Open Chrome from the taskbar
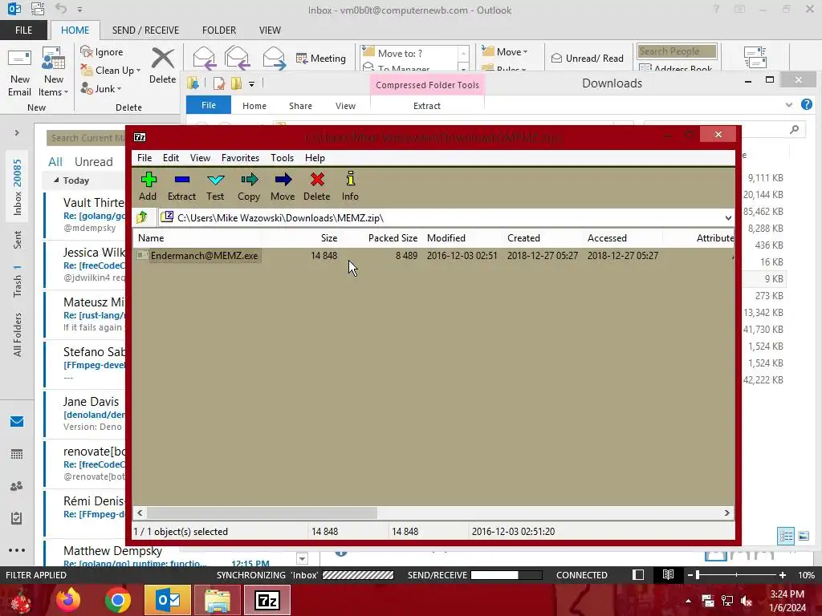Screen dimensions: 822x616 point(118,600)
